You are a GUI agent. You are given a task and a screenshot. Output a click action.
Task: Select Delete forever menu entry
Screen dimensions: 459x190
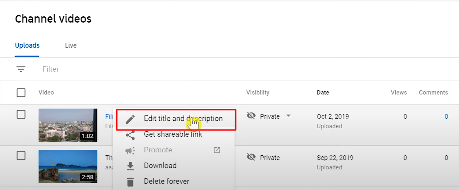pyautogui.click(x=167, y=181)
